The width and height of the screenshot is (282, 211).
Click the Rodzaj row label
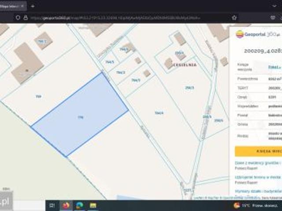[243, 136]
